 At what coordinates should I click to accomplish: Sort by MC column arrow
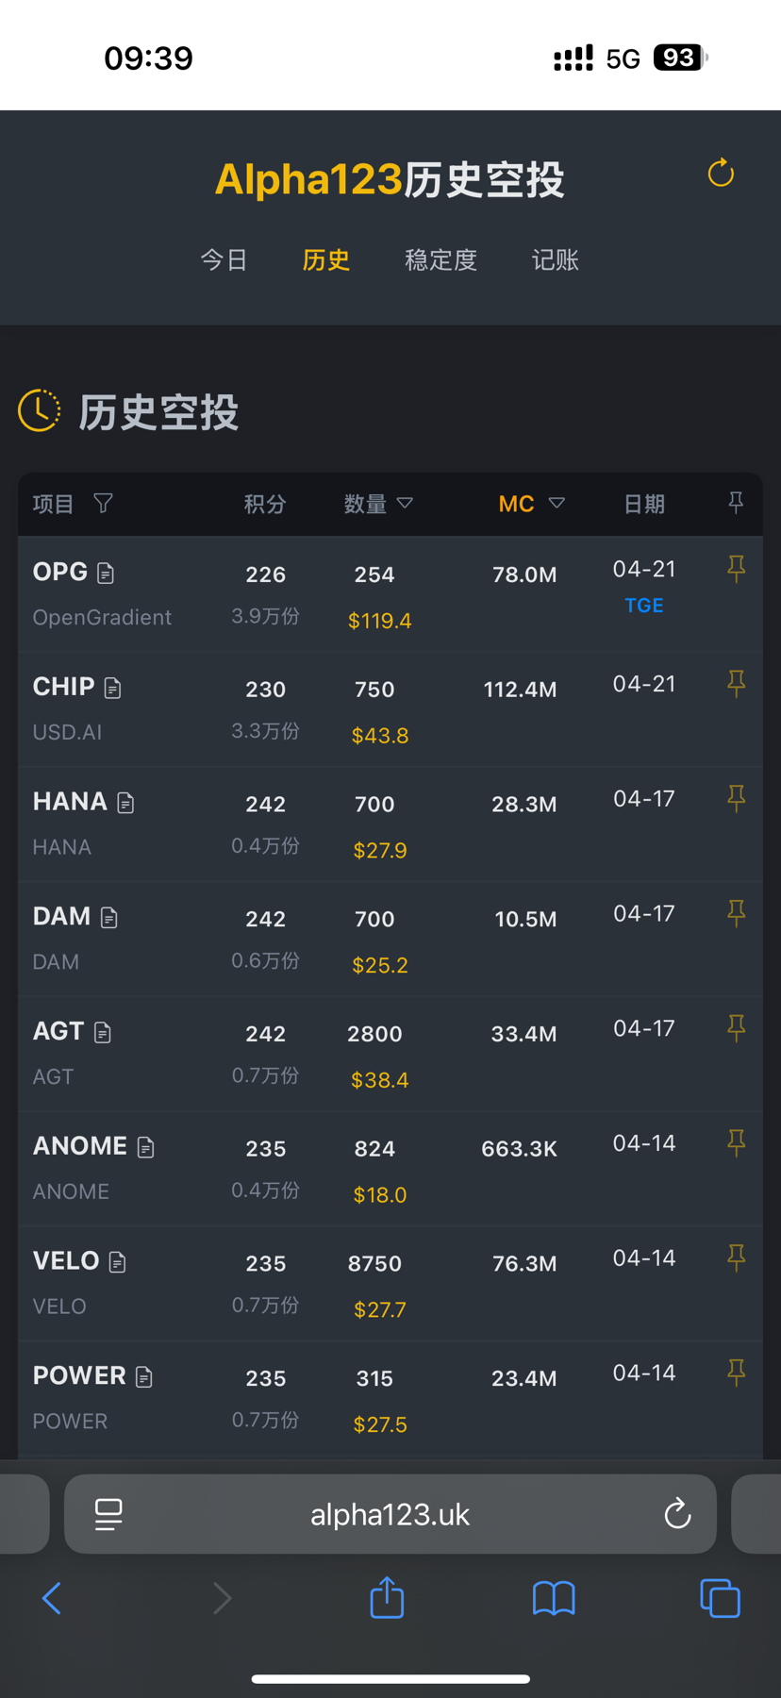(x=557, y=504)
